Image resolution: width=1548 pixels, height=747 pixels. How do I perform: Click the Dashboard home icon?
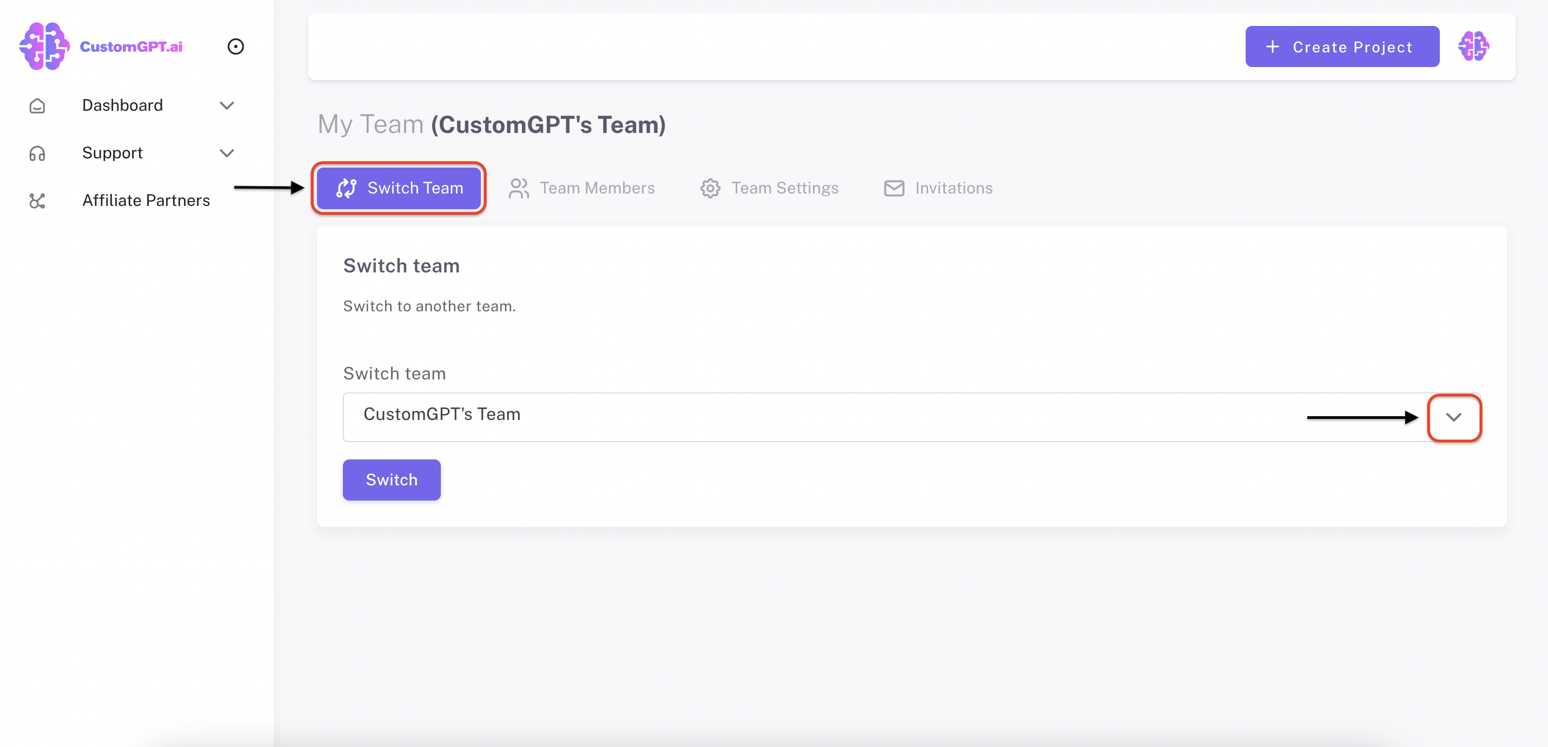tap(37, 106)
